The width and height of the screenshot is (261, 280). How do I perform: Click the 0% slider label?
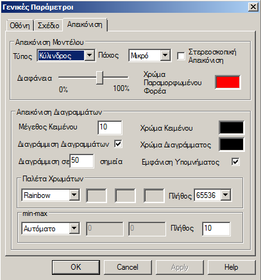tap(63, 89)
